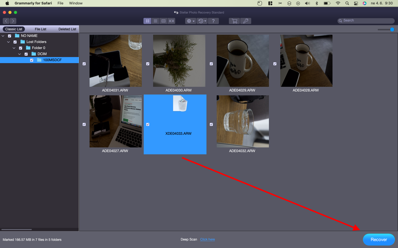Open the activation key icon
This screenshot has width=398, height=248.
tap(246, 21)
